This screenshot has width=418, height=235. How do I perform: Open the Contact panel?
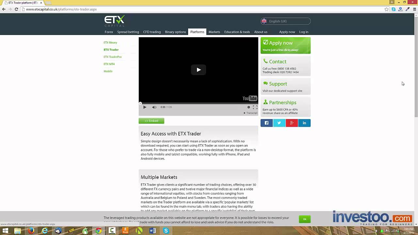point(285,66)
